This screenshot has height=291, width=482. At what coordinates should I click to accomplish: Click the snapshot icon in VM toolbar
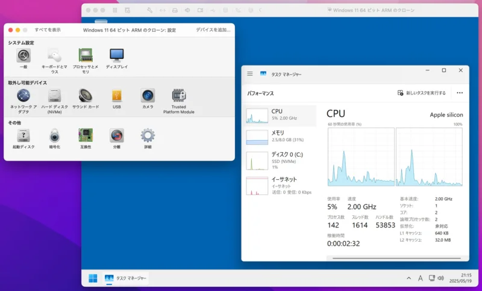pos(127,10)
